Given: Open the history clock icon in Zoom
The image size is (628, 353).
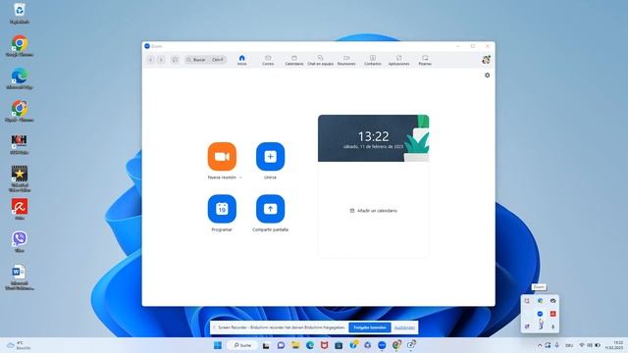Looking at the screenshot, I should [x=175, y=60].
